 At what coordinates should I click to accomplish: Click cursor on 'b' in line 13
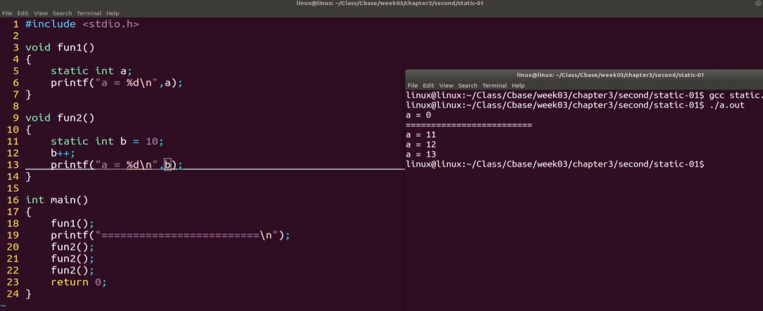point(167,165)
